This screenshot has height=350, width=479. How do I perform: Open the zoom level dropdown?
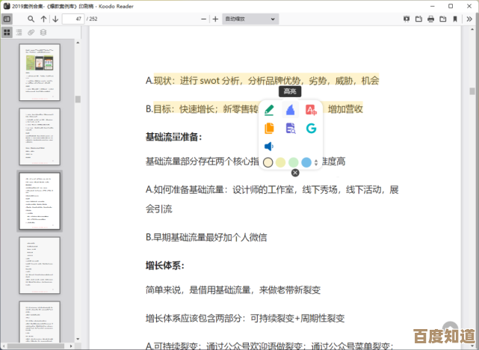[250, 19]
